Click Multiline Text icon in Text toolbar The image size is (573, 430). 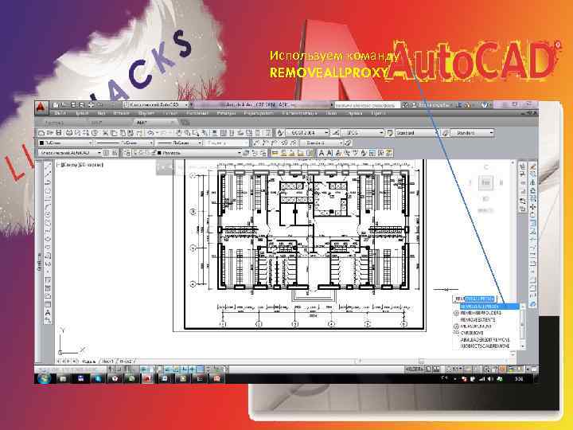tap(322, 153)
